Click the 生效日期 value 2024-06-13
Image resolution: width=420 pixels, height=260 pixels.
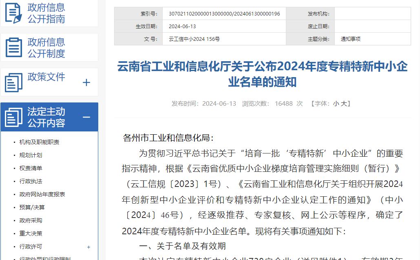pyautogui.click(x=182, y=26)
